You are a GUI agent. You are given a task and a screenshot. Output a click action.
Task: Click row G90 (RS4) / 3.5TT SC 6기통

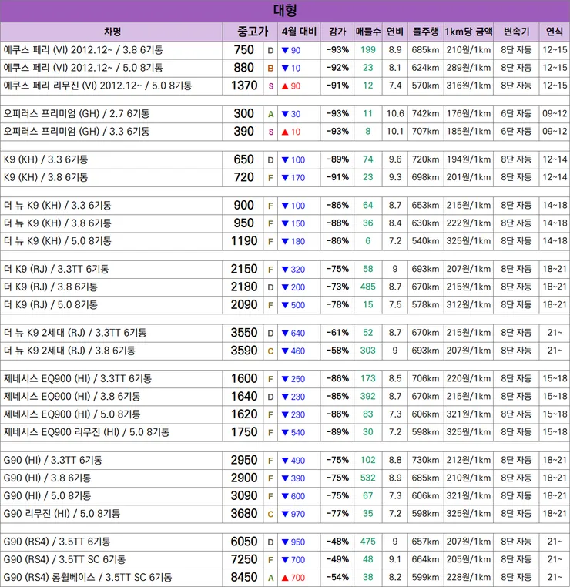tap(285, 560)
